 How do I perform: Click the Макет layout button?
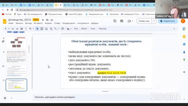84,29
